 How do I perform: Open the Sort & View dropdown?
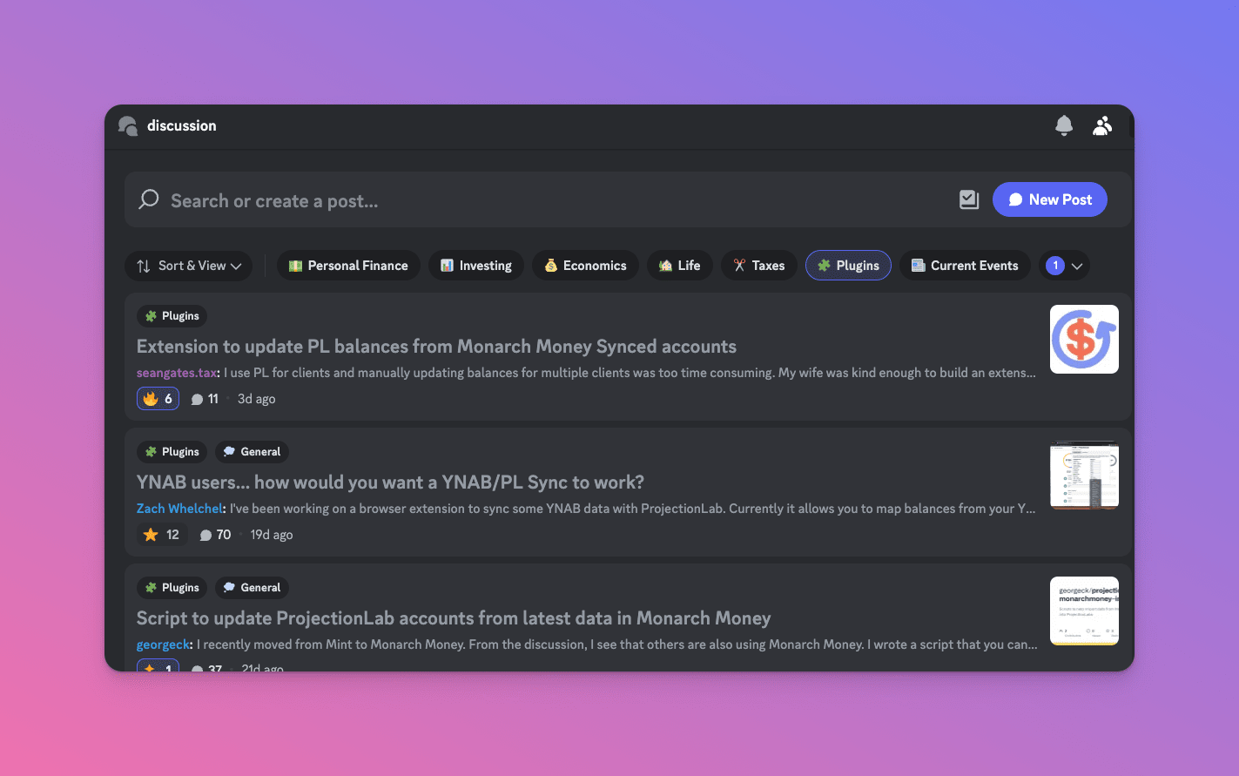pos(188,266)
